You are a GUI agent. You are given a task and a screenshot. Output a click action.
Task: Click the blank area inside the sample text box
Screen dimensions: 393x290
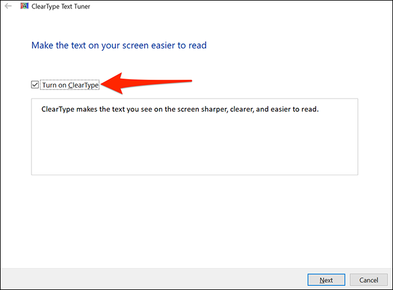tap(193, 148)
